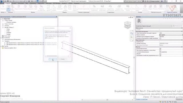Select the Соединитель трубопровода tool
This screenshot has width=183, height=103.
[110, 8]
